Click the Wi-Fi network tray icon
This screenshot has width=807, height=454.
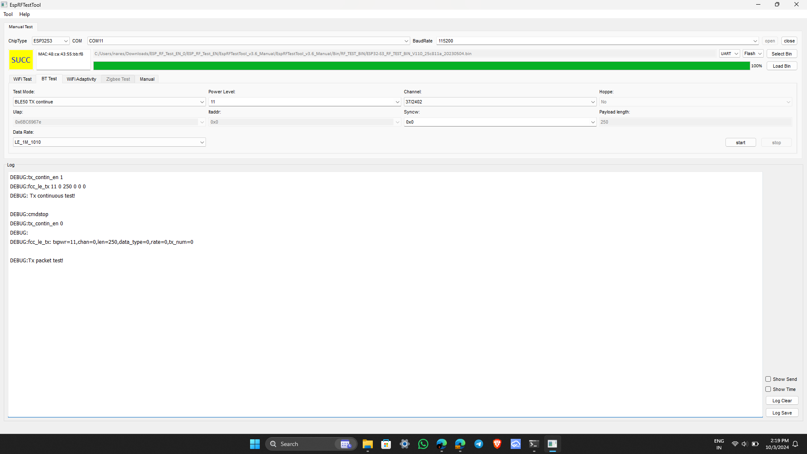click(x=735, y=444)
